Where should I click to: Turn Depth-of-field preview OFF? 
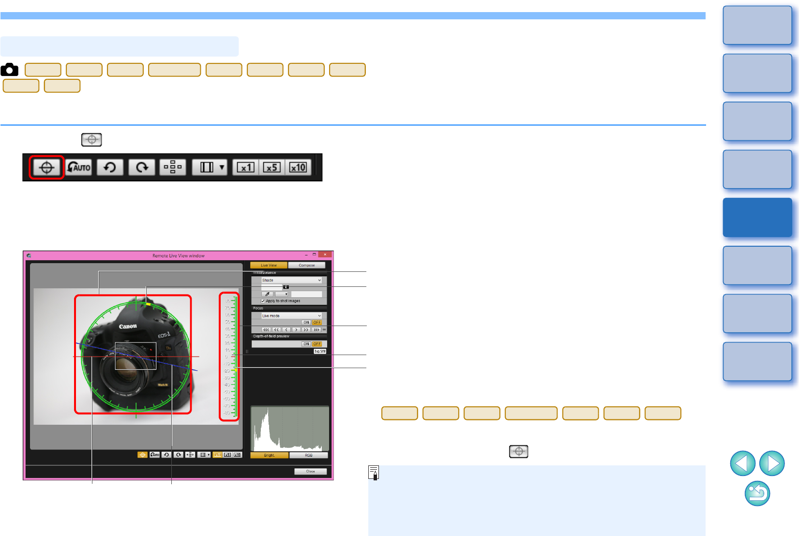tap(317, 344)
